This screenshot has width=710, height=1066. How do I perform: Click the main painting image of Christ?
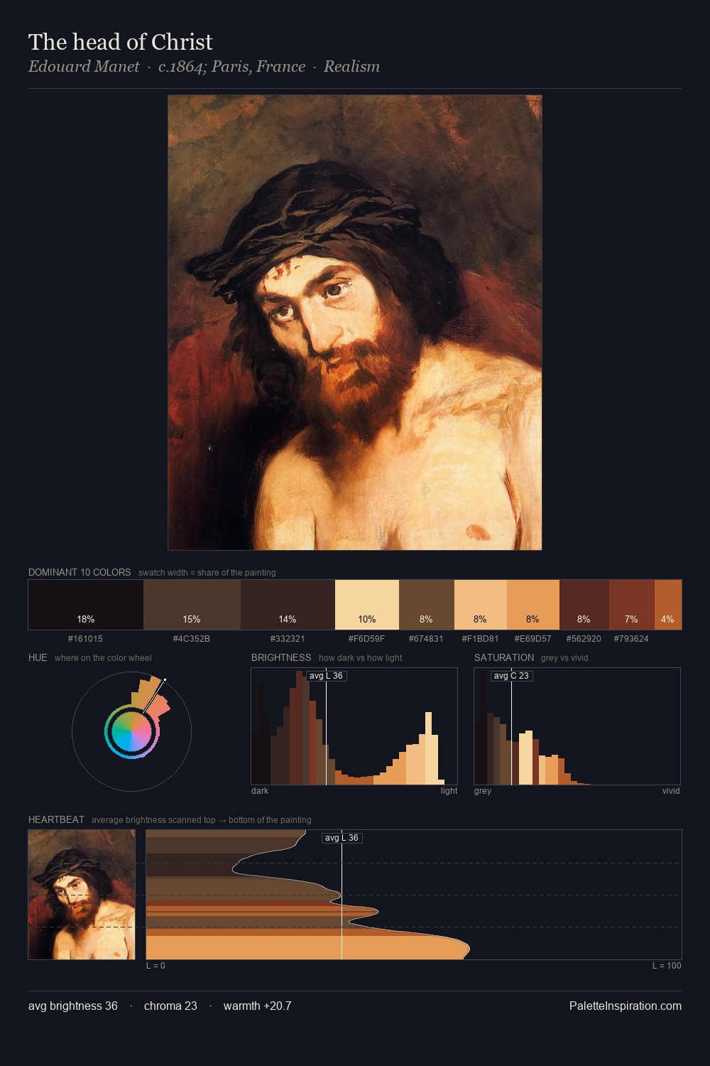click(355, 323)
